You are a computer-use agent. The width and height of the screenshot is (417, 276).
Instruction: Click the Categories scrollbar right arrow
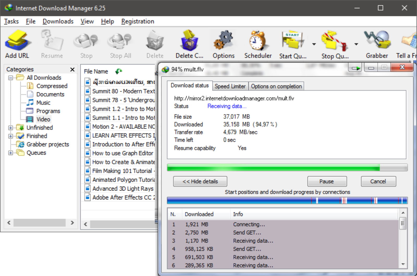click(x=72, y=223)
